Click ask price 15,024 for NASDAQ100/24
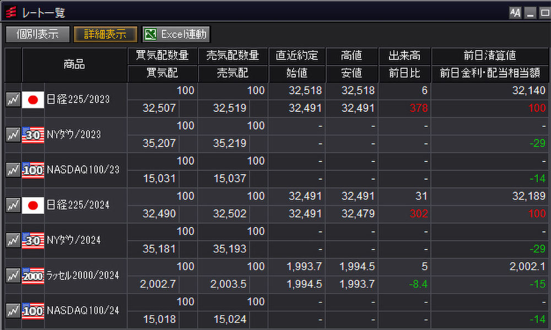 coord(230,319)
